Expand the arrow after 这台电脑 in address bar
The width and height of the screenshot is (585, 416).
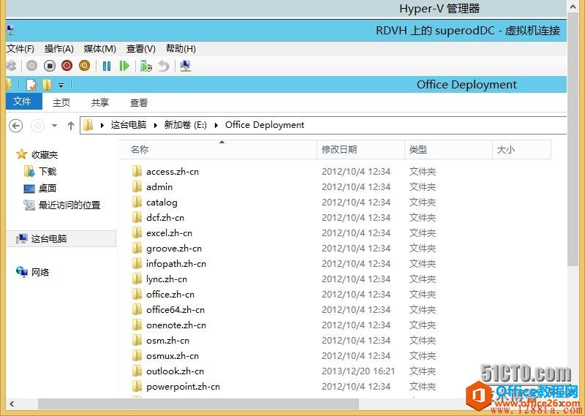pos(156,125)
